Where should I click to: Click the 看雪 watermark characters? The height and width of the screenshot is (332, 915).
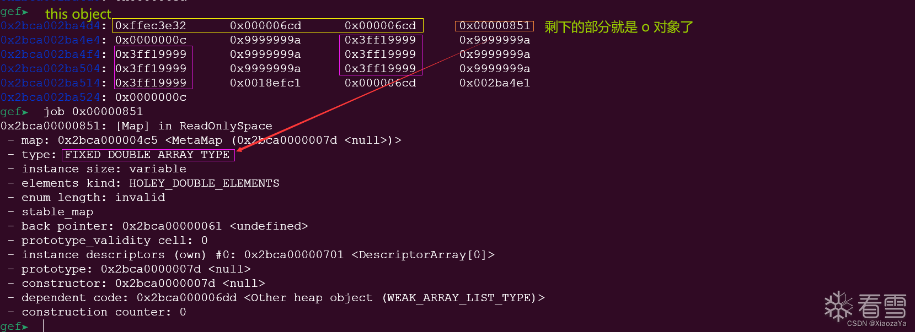click(881, 306)
